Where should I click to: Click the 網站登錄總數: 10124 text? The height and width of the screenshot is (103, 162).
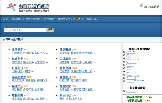(x=139, y=97)
